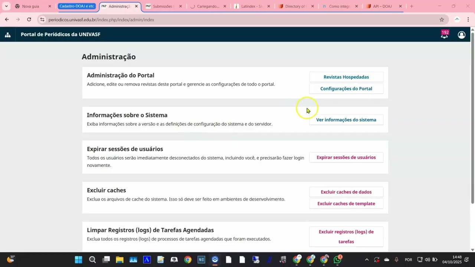Switch to the Directory of tab

click(296, 6)
